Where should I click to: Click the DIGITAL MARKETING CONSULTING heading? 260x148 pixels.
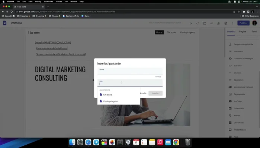click(x=60, y=73)
